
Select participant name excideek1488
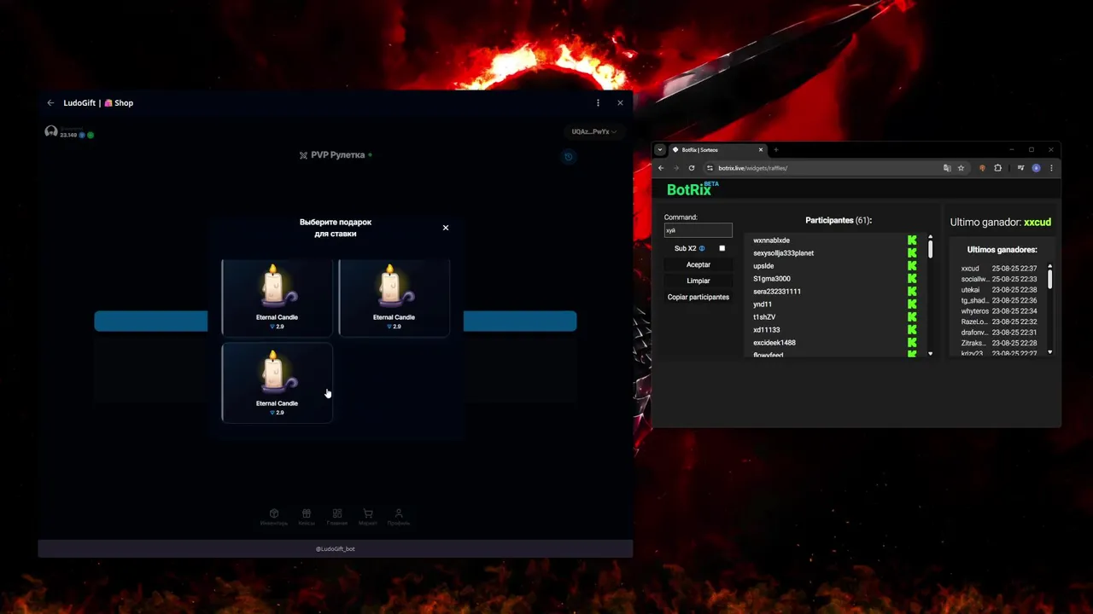pyautogui.click(x=774, y=343)
